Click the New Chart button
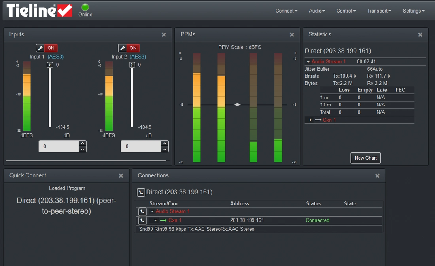The height and width of the screenshot is (266, 435). pyautogui.click(x=366, y=158)
